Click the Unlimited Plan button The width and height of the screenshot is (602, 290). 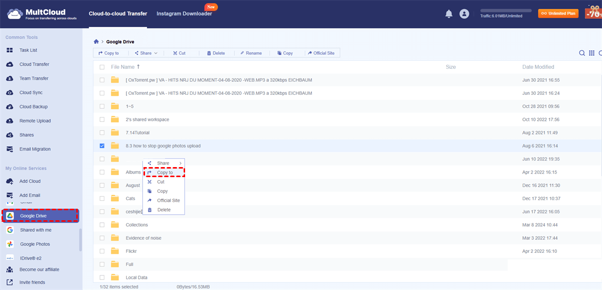tap(558, 14)
